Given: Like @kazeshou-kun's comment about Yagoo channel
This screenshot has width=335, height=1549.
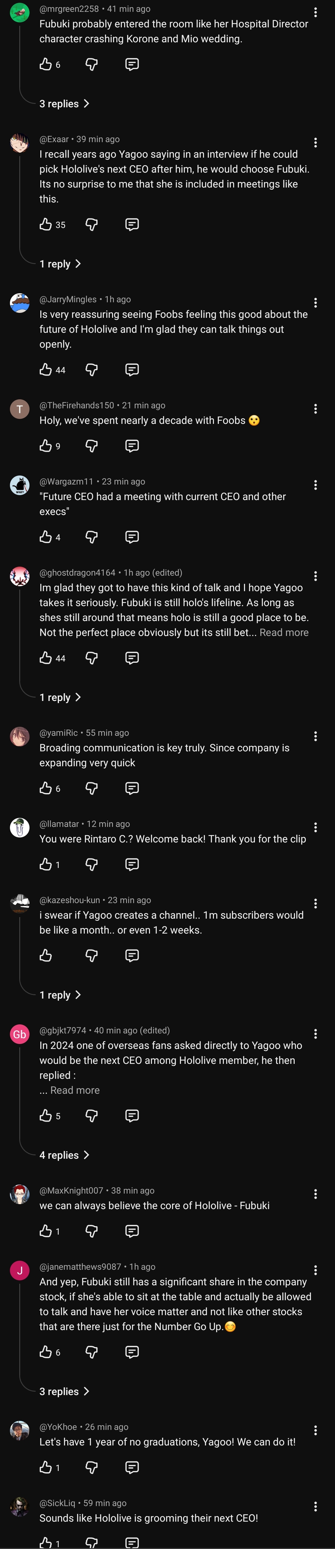Looking at the screenshot, I should click(46, 955).
